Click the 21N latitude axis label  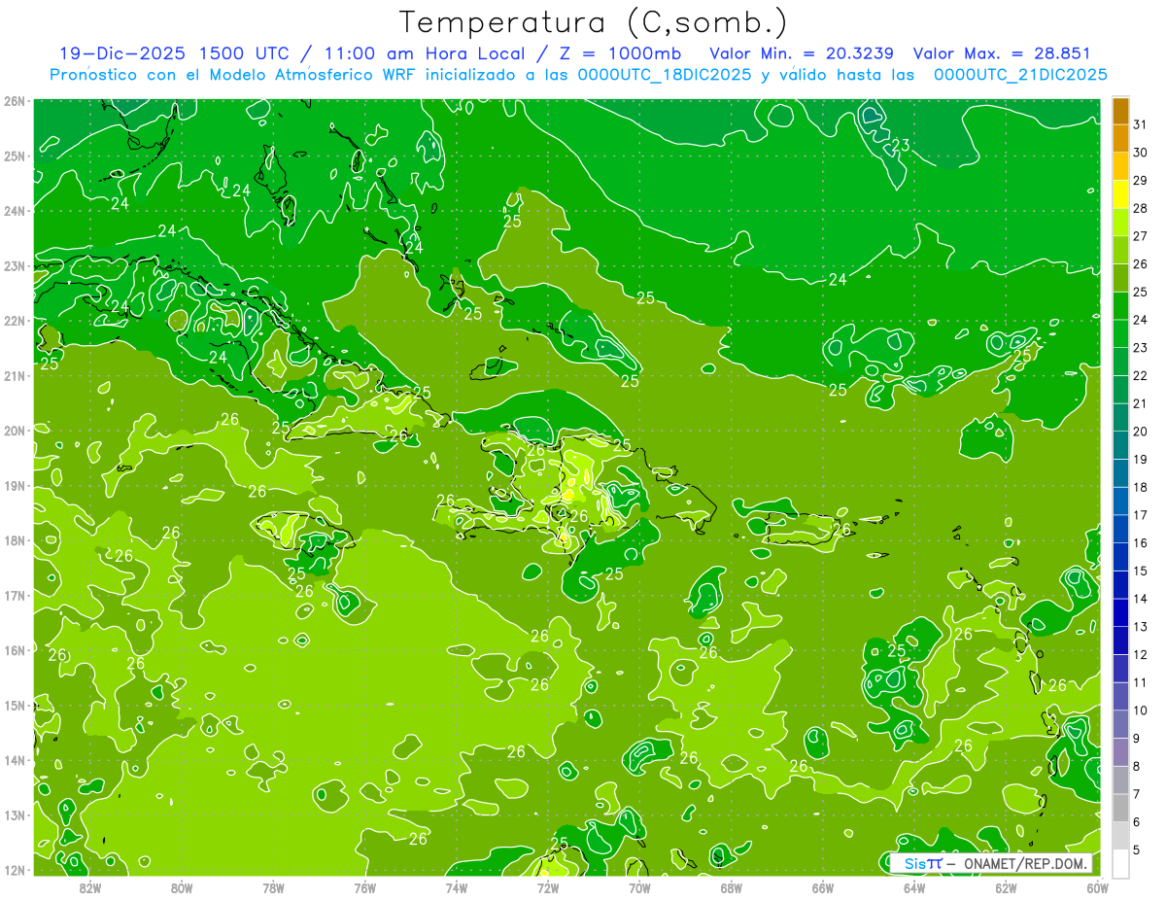(x=14, y=375)
